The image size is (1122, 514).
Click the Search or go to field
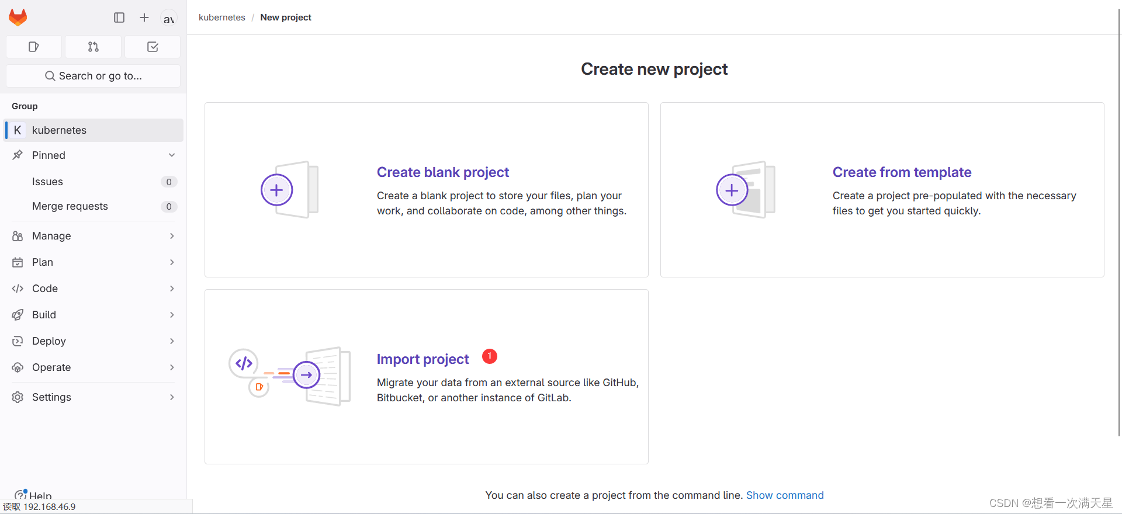(x=93, y=76)
